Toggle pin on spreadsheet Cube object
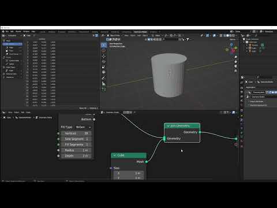 pos(34,35)
